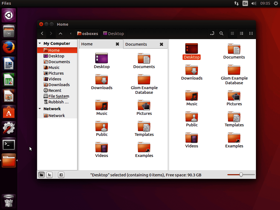Navigate up using the parent folder button
This screenshot has width=280, height=210.
[x=60, y=33]
